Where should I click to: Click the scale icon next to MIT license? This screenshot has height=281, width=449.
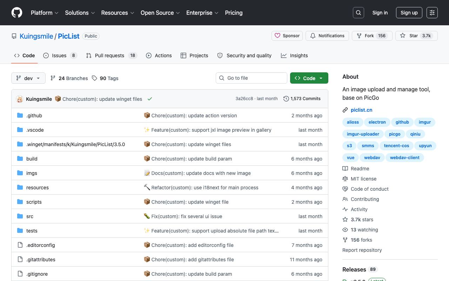[345, 179]
